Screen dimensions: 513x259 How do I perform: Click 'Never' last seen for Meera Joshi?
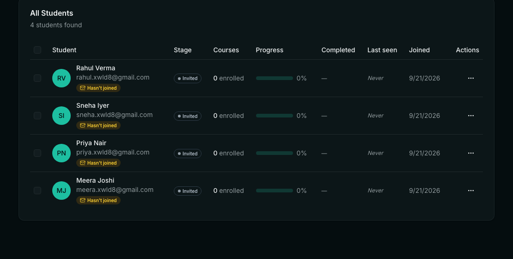(x=375, y=191)
